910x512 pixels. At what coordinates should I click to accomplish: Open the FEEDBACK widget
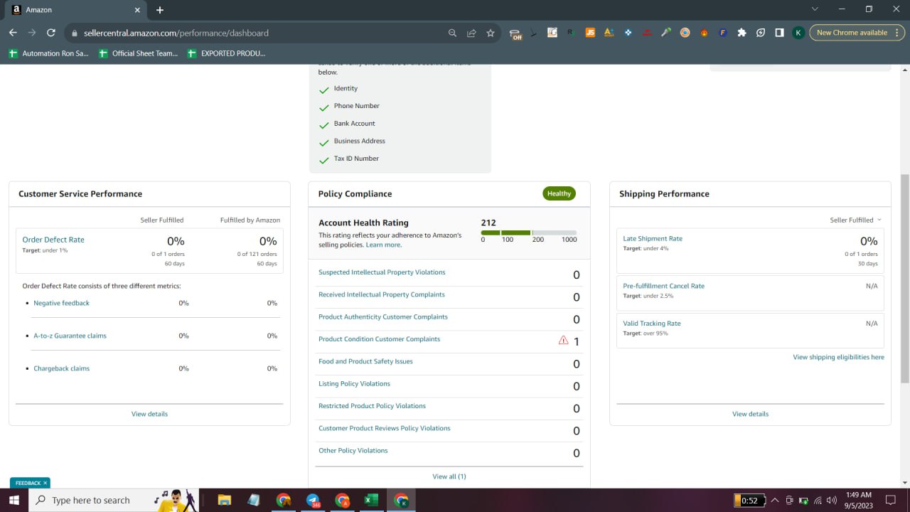(28, 483)
